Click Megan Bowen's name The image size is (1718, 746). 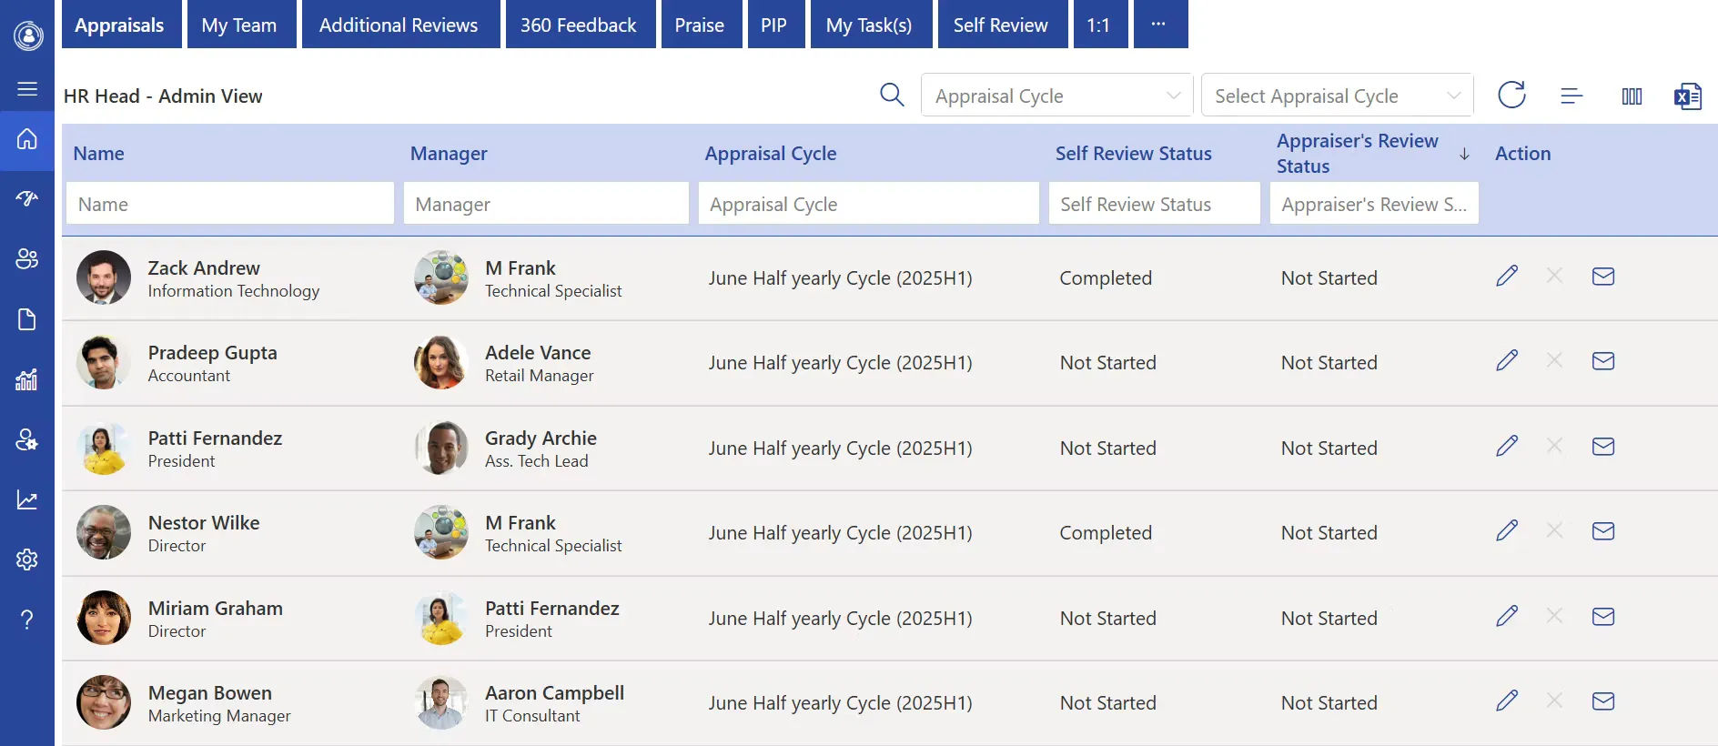[x=210, y=693]
